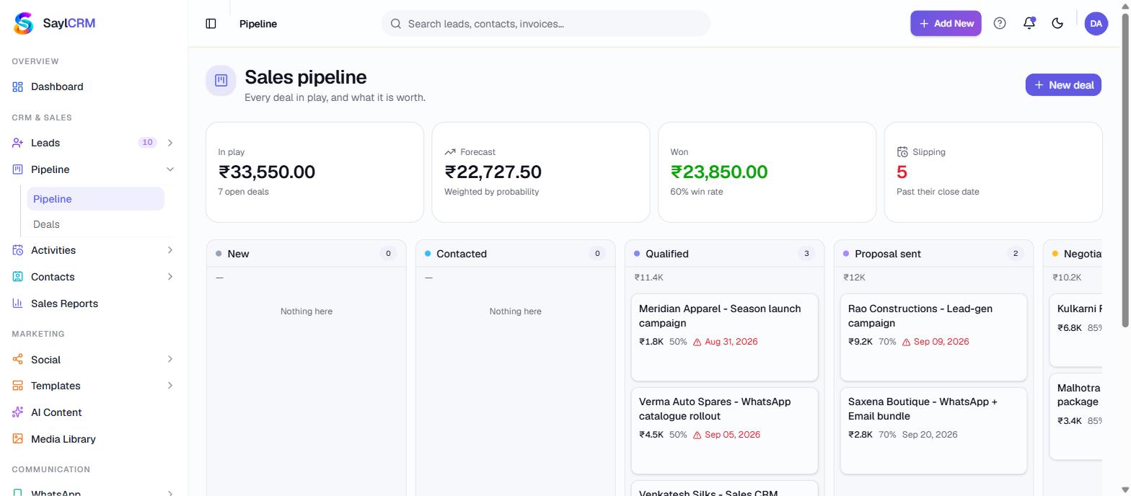The height and width of the screenshot is (496, 1131).
Task: Open notifications bell icon
Action: 1029,23
